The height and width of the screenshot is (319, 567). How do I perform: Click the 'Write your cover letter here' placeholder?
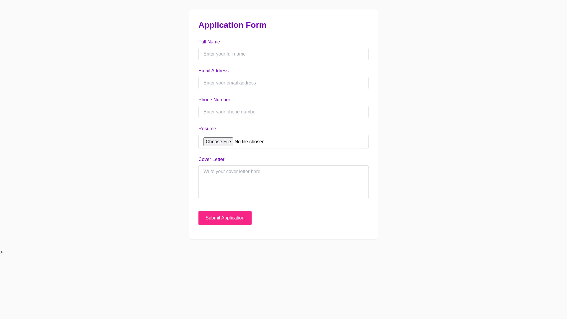(x=232, y=172)
